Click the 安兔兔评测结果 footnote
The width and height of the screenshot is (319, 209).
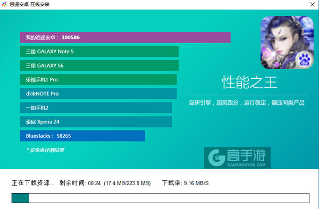point(45,150)
